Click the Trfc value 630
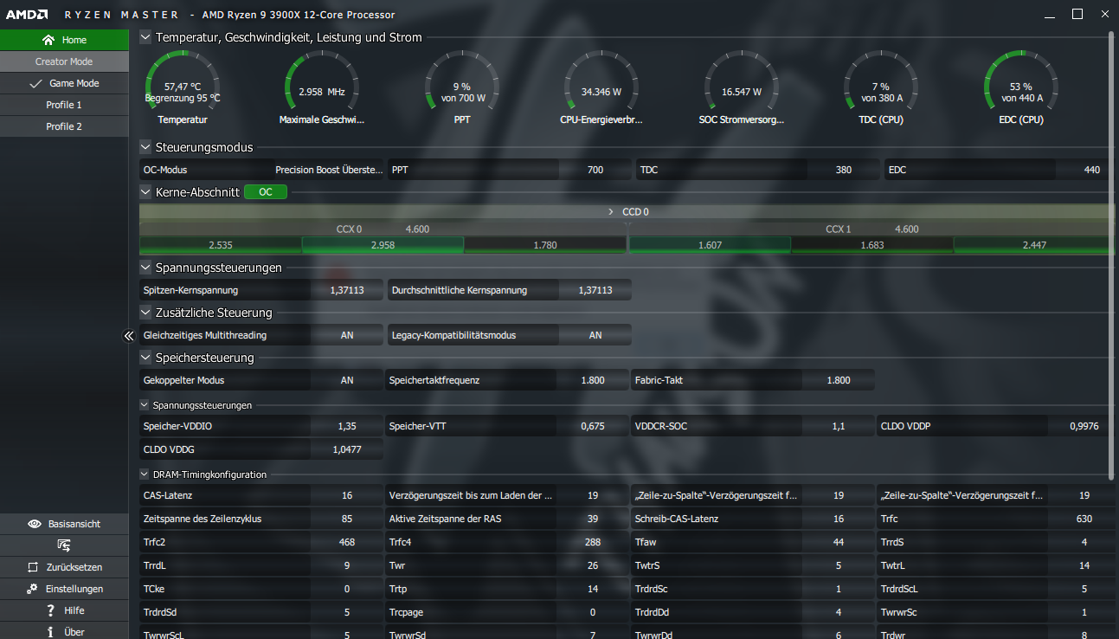 click(1084, 519)
